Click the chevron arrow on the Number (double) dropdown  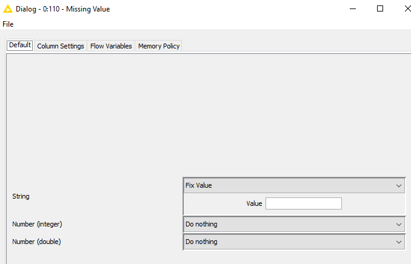coord(399,242)
